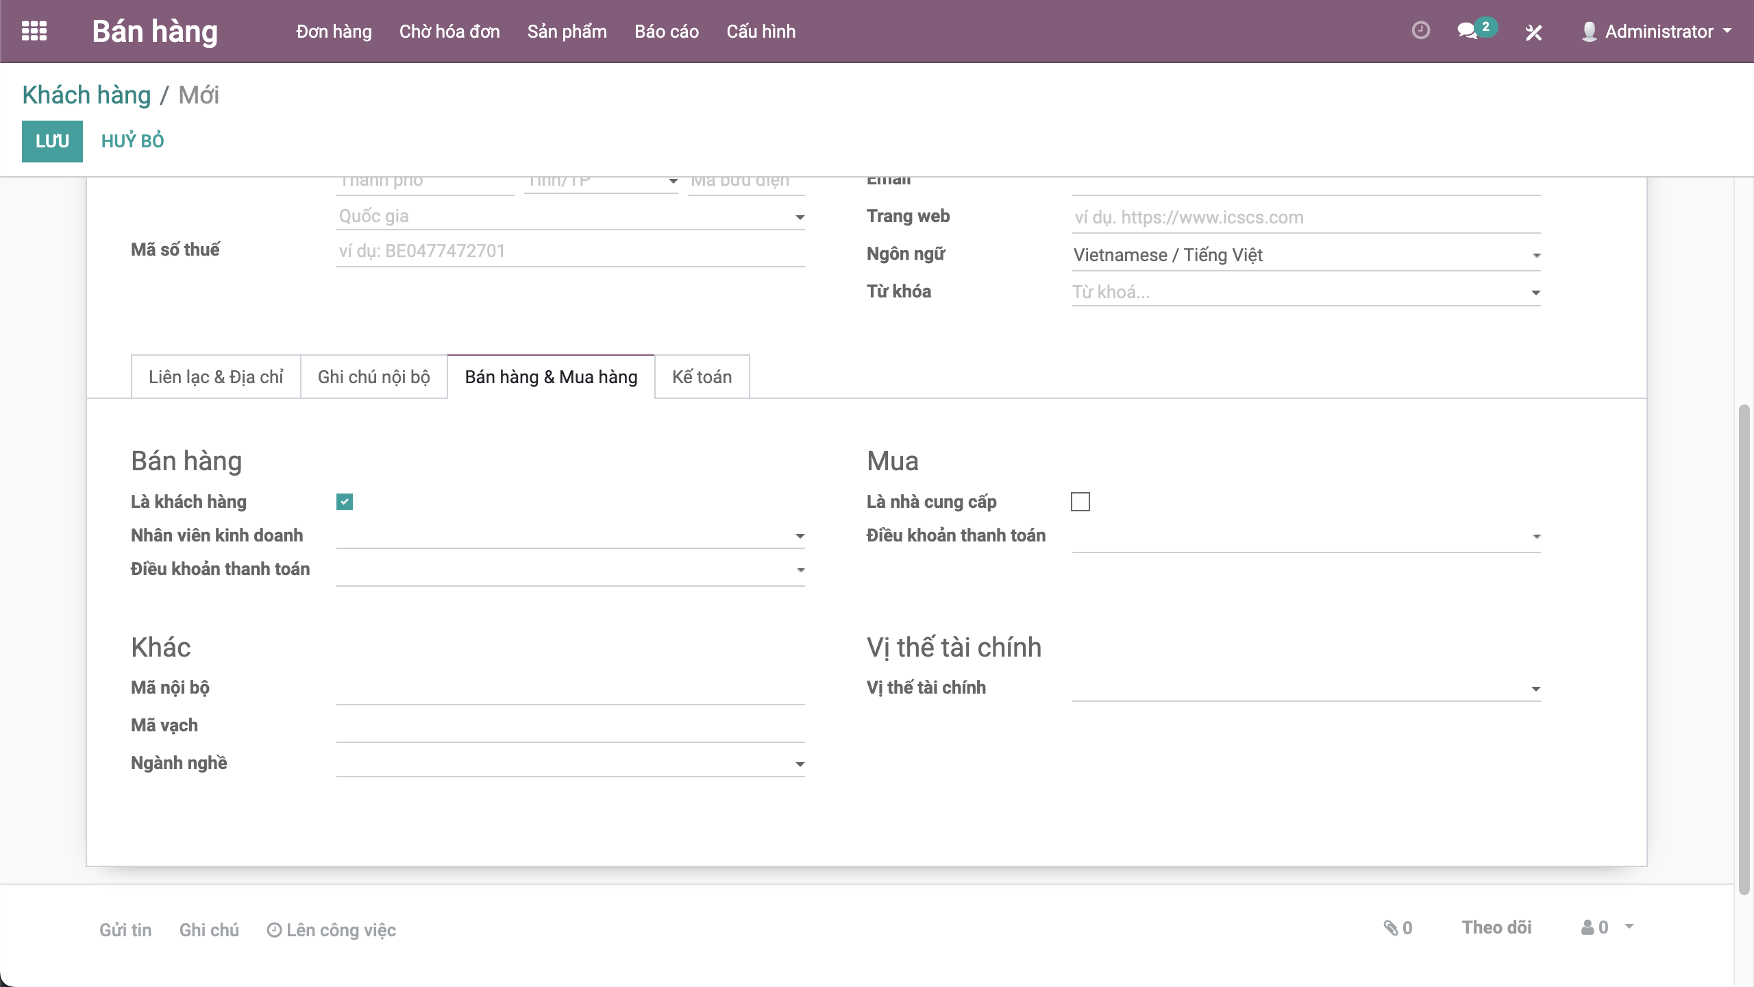Click the vertical page scrollbar

(x=1744, y=651)
